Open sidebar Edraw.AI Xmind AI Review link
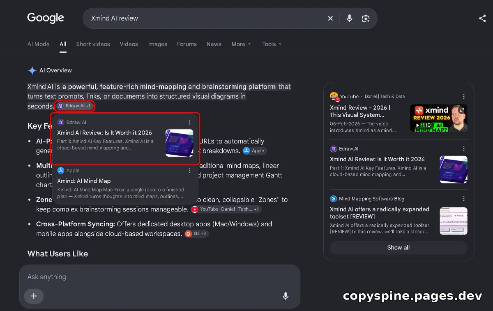Screen dimensions: 493x311 tap(377, 159)
